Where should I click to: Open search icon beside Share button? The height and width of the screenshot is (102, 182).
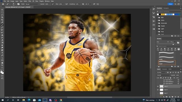pyautogui.click(x=175, y=4)
